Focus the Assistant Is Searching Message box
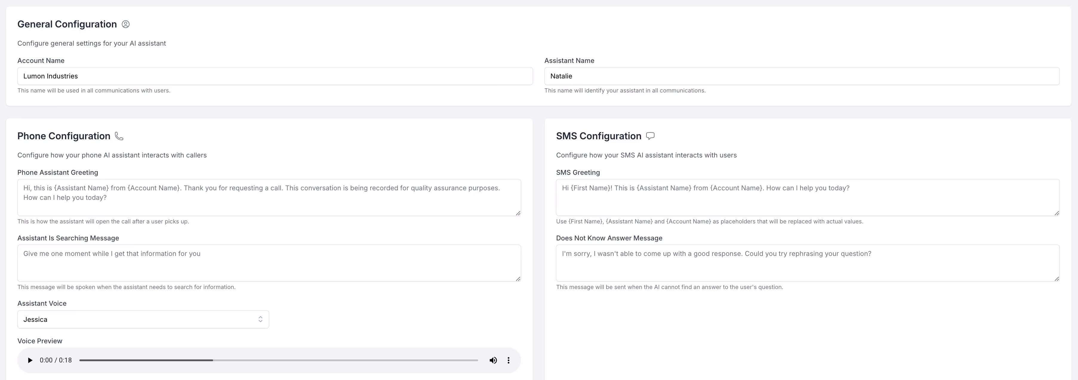Screen dimensions: 1078x380 coord(269,263)
